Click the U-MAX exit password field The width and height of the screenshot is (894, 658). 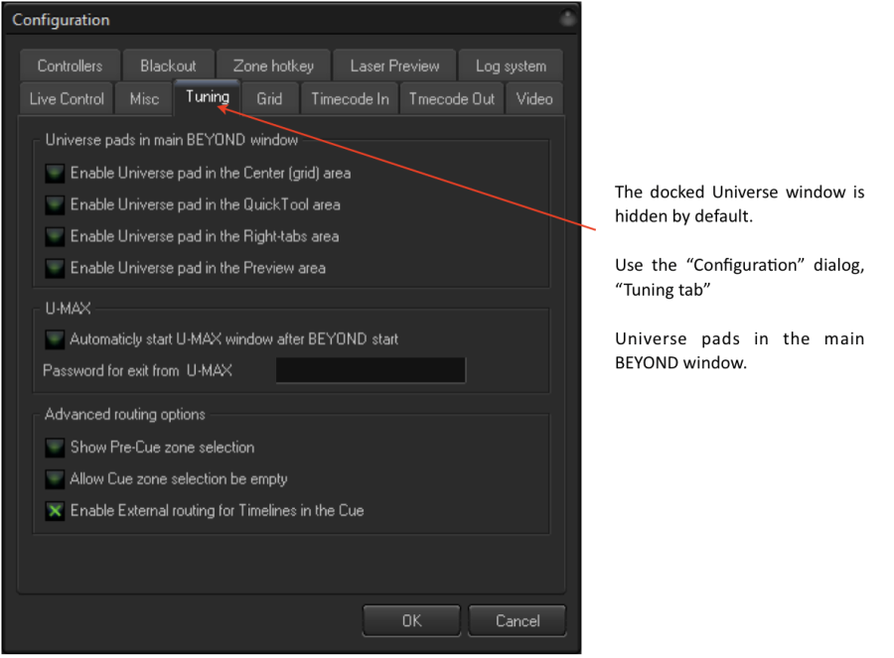(x=370, y=370)
